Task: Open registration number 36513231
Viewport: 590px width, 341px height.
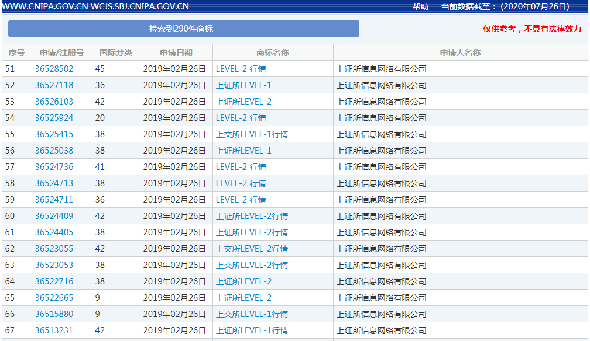Action: tap(54, 330)
